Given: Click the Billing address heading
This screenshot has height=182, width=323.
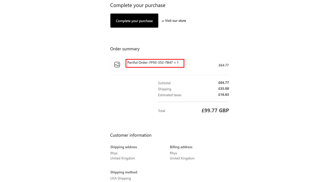Looking at the screenshot, I should point(181,147).
